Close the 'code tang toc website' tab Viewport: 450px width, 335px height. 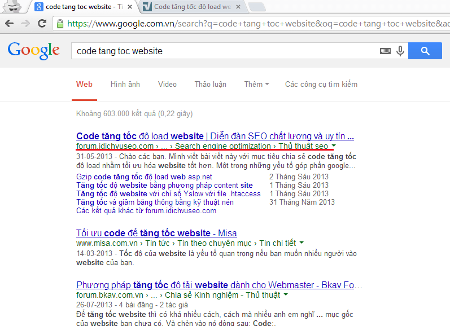point(130,7)
